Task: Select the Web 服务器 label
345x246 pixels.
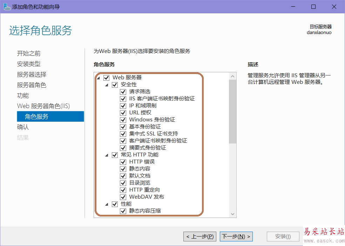Action: [x=127, y=78]
